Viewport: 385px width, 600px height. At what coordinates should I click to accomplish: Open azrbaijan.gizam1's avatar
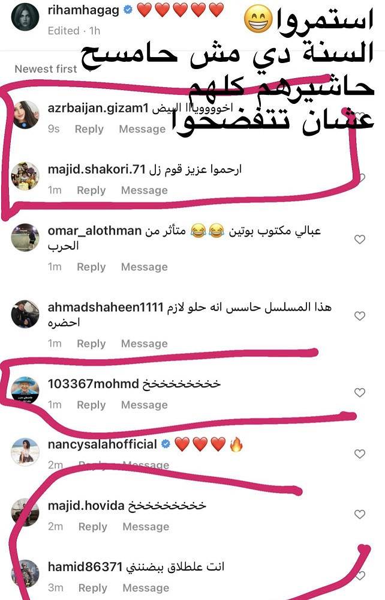point(25,115)
